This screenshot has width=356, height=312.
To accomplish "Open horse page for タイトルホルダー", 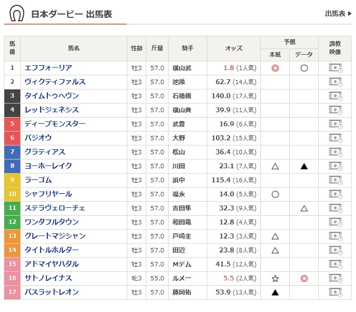I will [x=52, y=250].
